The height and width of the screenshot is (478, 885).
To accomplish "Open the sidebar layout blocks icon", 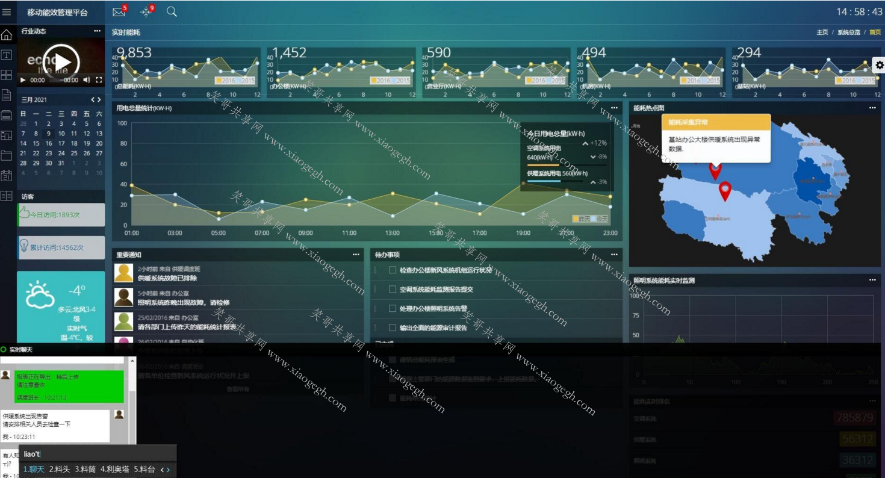I will [x=7, y=135].
